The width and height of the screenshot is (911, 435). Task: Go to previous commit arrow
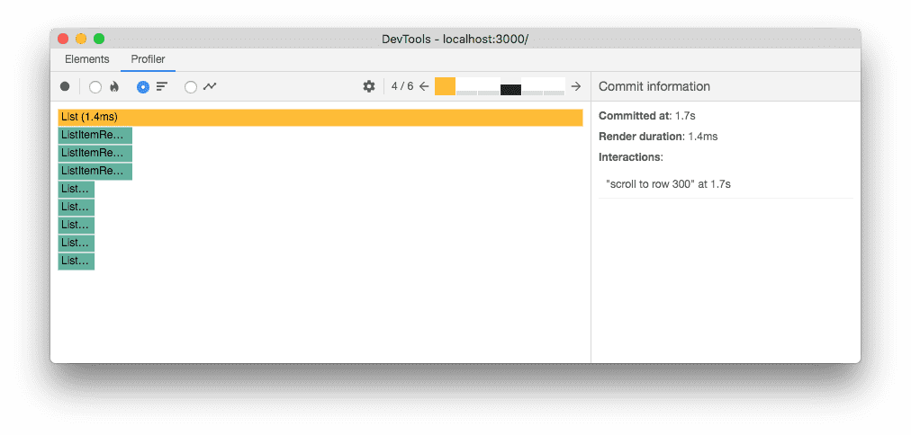424,86
